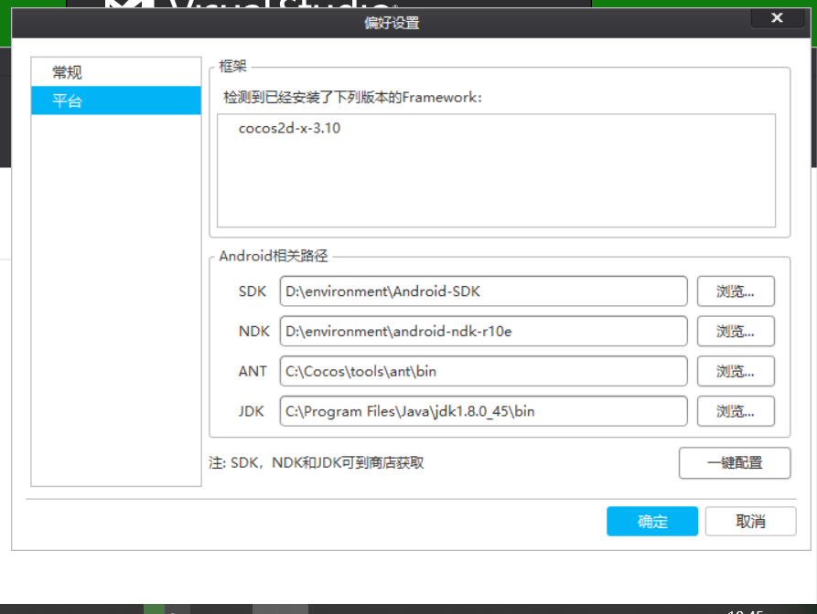The width and height of the screenshot is (817, 614).
Task: Select cocos2d-x-3.10 in the framework list
Action: (289, 128)
